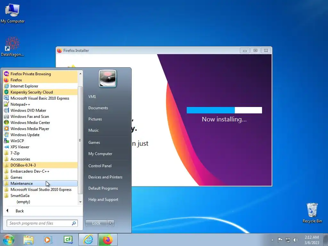
Task: Select the DataWagon desktop shortcut
Action: [x=12, y=46]
